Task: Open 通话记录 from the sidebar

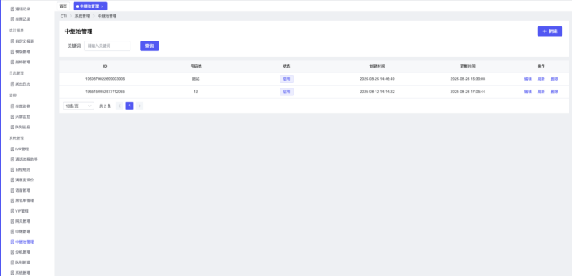Action: (x=22, y=9)
